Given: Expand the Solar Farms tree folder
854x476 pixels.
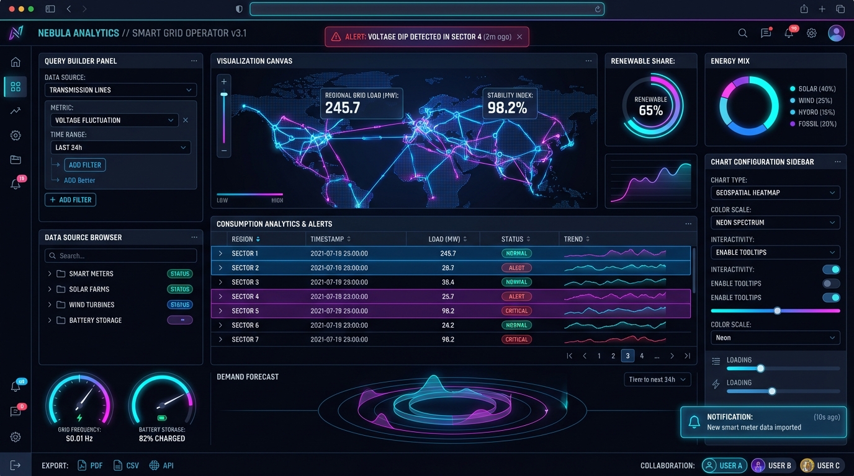Looking at the screenshot, I should (50, 289).
